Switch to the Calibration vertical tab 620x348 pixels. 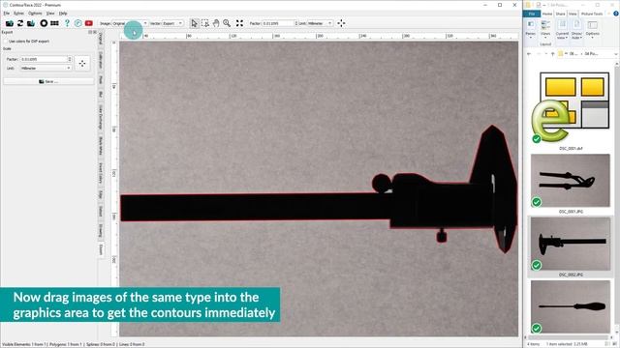pyautogui.click(x=101, y=60)
